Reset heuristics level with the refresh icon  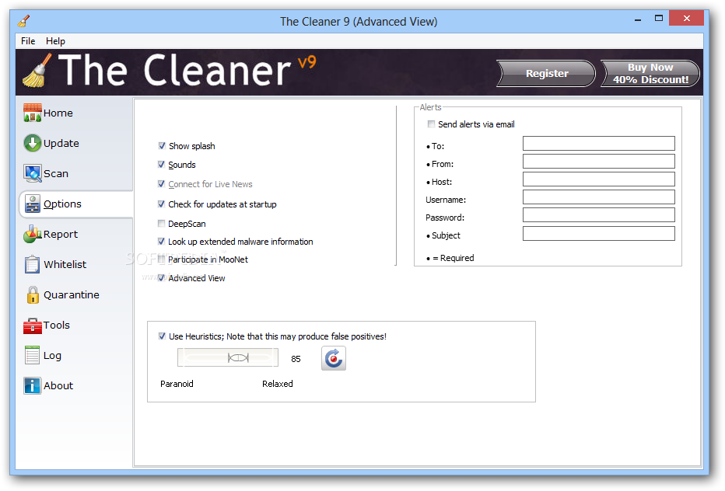[334, 359]
